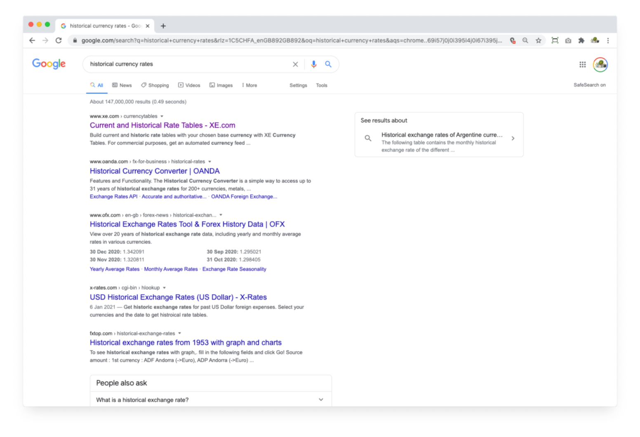Click the SafeSearch on setting

589,85
